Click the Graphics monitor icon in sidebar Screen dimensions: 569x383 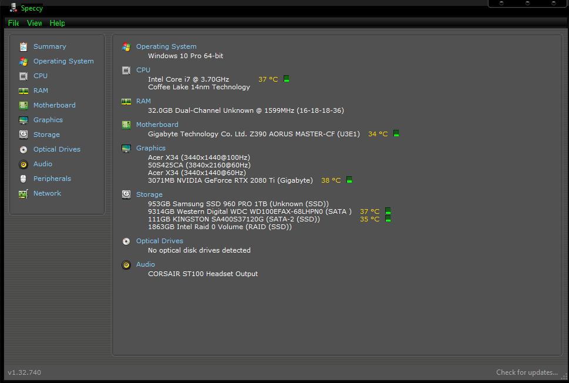[x=23, y=120]
